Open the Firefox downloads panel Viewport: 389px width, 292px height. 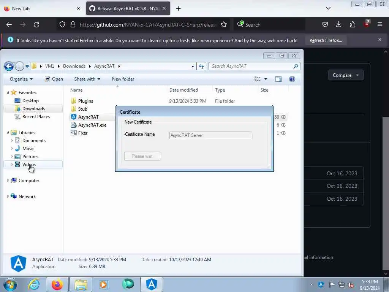tap(338, 25)
